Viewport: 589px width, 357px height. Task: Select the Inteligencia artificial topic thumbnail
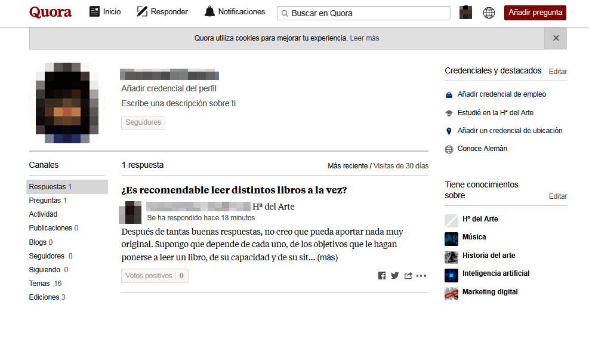point(451,275)
